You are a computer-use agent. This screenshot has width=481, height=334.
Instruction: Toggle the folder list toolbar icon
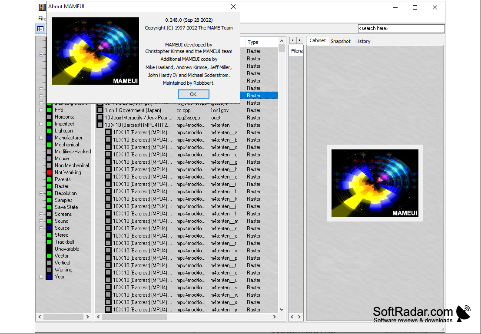click(x=40, y=29)
